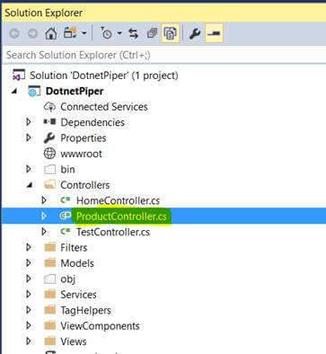Expand HomeController.cs node
The width and height of the screenshot is (326, 354).
44,200
